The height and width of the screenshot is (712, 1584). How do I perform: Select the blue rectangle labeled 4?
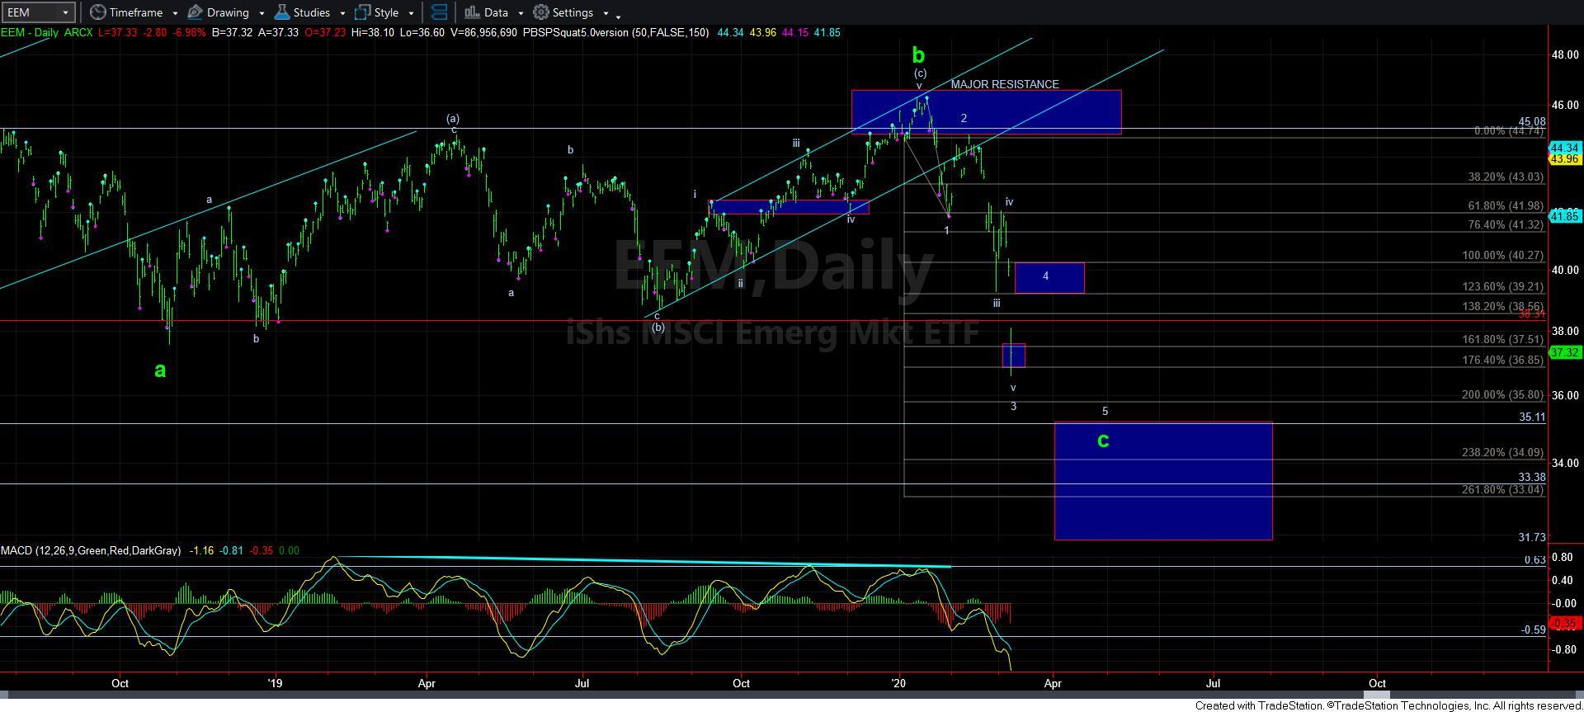click(x=1049, y=278)
